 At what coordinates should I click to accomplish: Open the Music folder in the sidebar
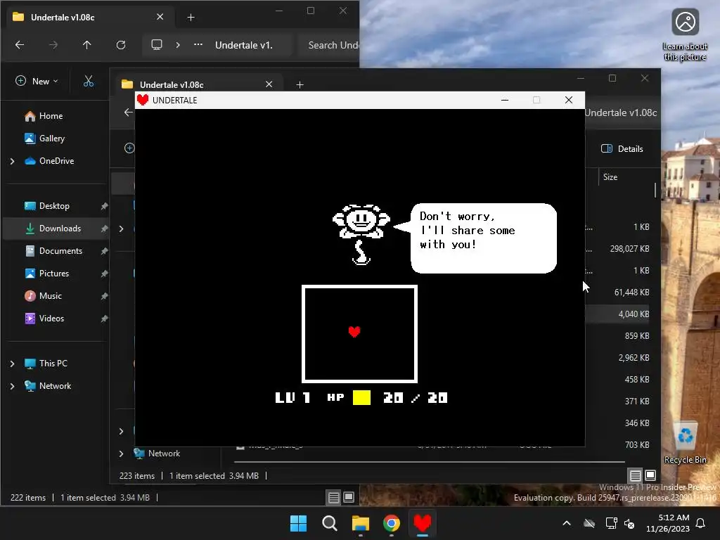coord(43,296)
